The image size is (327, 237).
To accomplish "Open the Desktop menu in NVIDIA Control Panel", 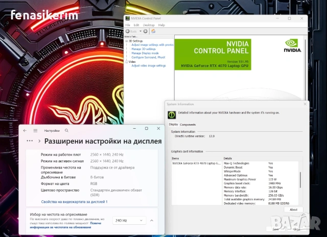I will [149, 25].
